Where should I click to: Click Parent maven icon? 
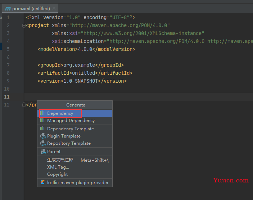pos(43,152)
